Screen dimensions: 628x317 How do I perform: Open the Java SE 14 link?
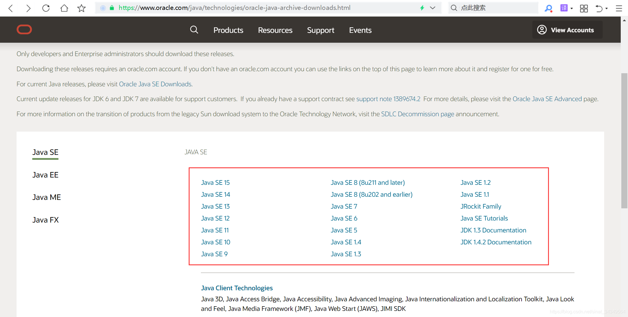215,194
